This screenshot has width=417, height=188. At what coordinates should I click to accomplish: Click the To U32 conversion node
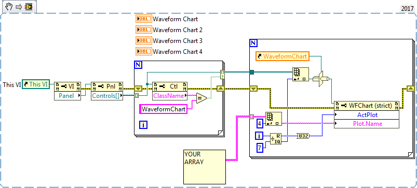pos(303,136)
